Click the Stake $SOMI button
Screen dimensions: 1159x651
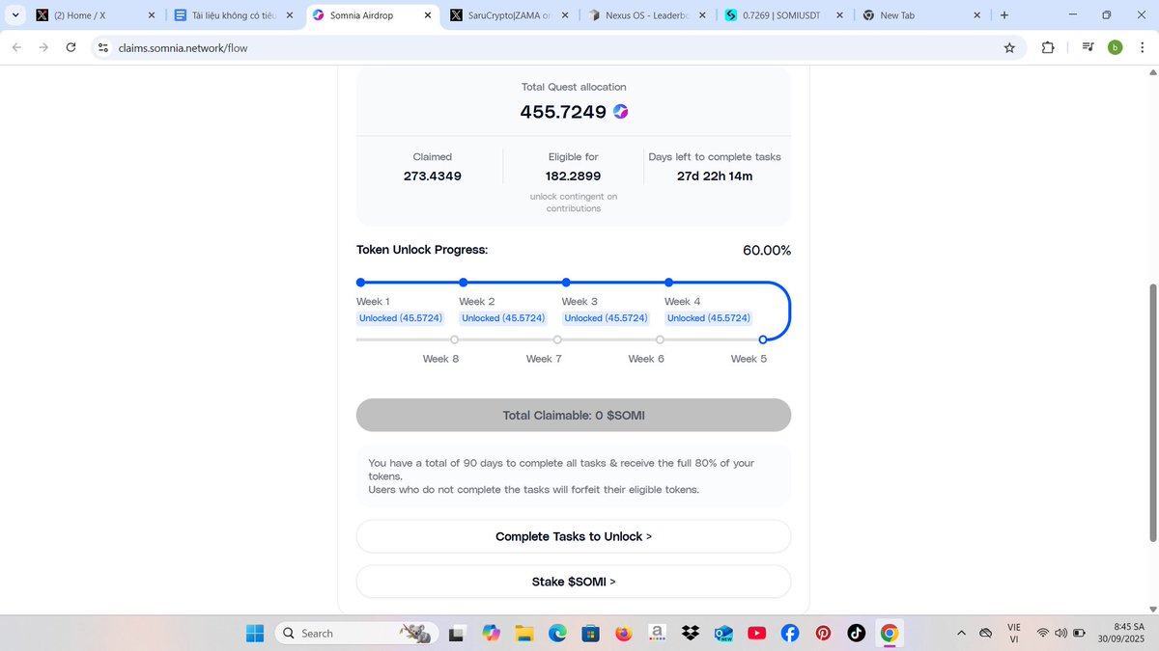[574, 582]
